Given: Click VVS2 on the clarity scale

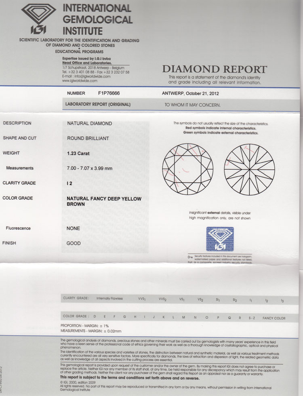Looking at the screenshot, I should coord(162,299).
